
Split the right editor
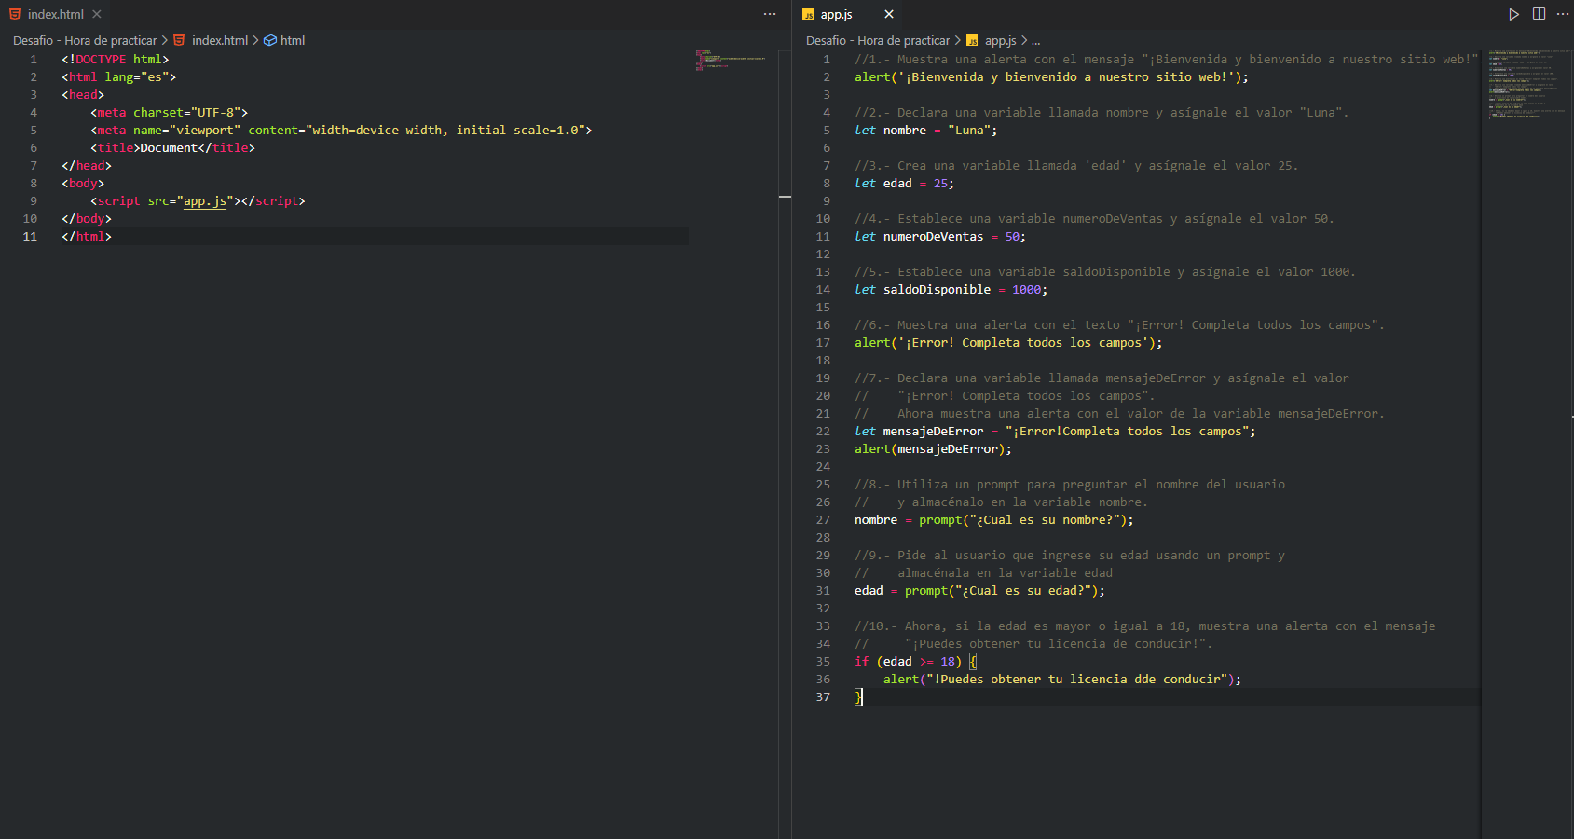tap(1539, 14)
